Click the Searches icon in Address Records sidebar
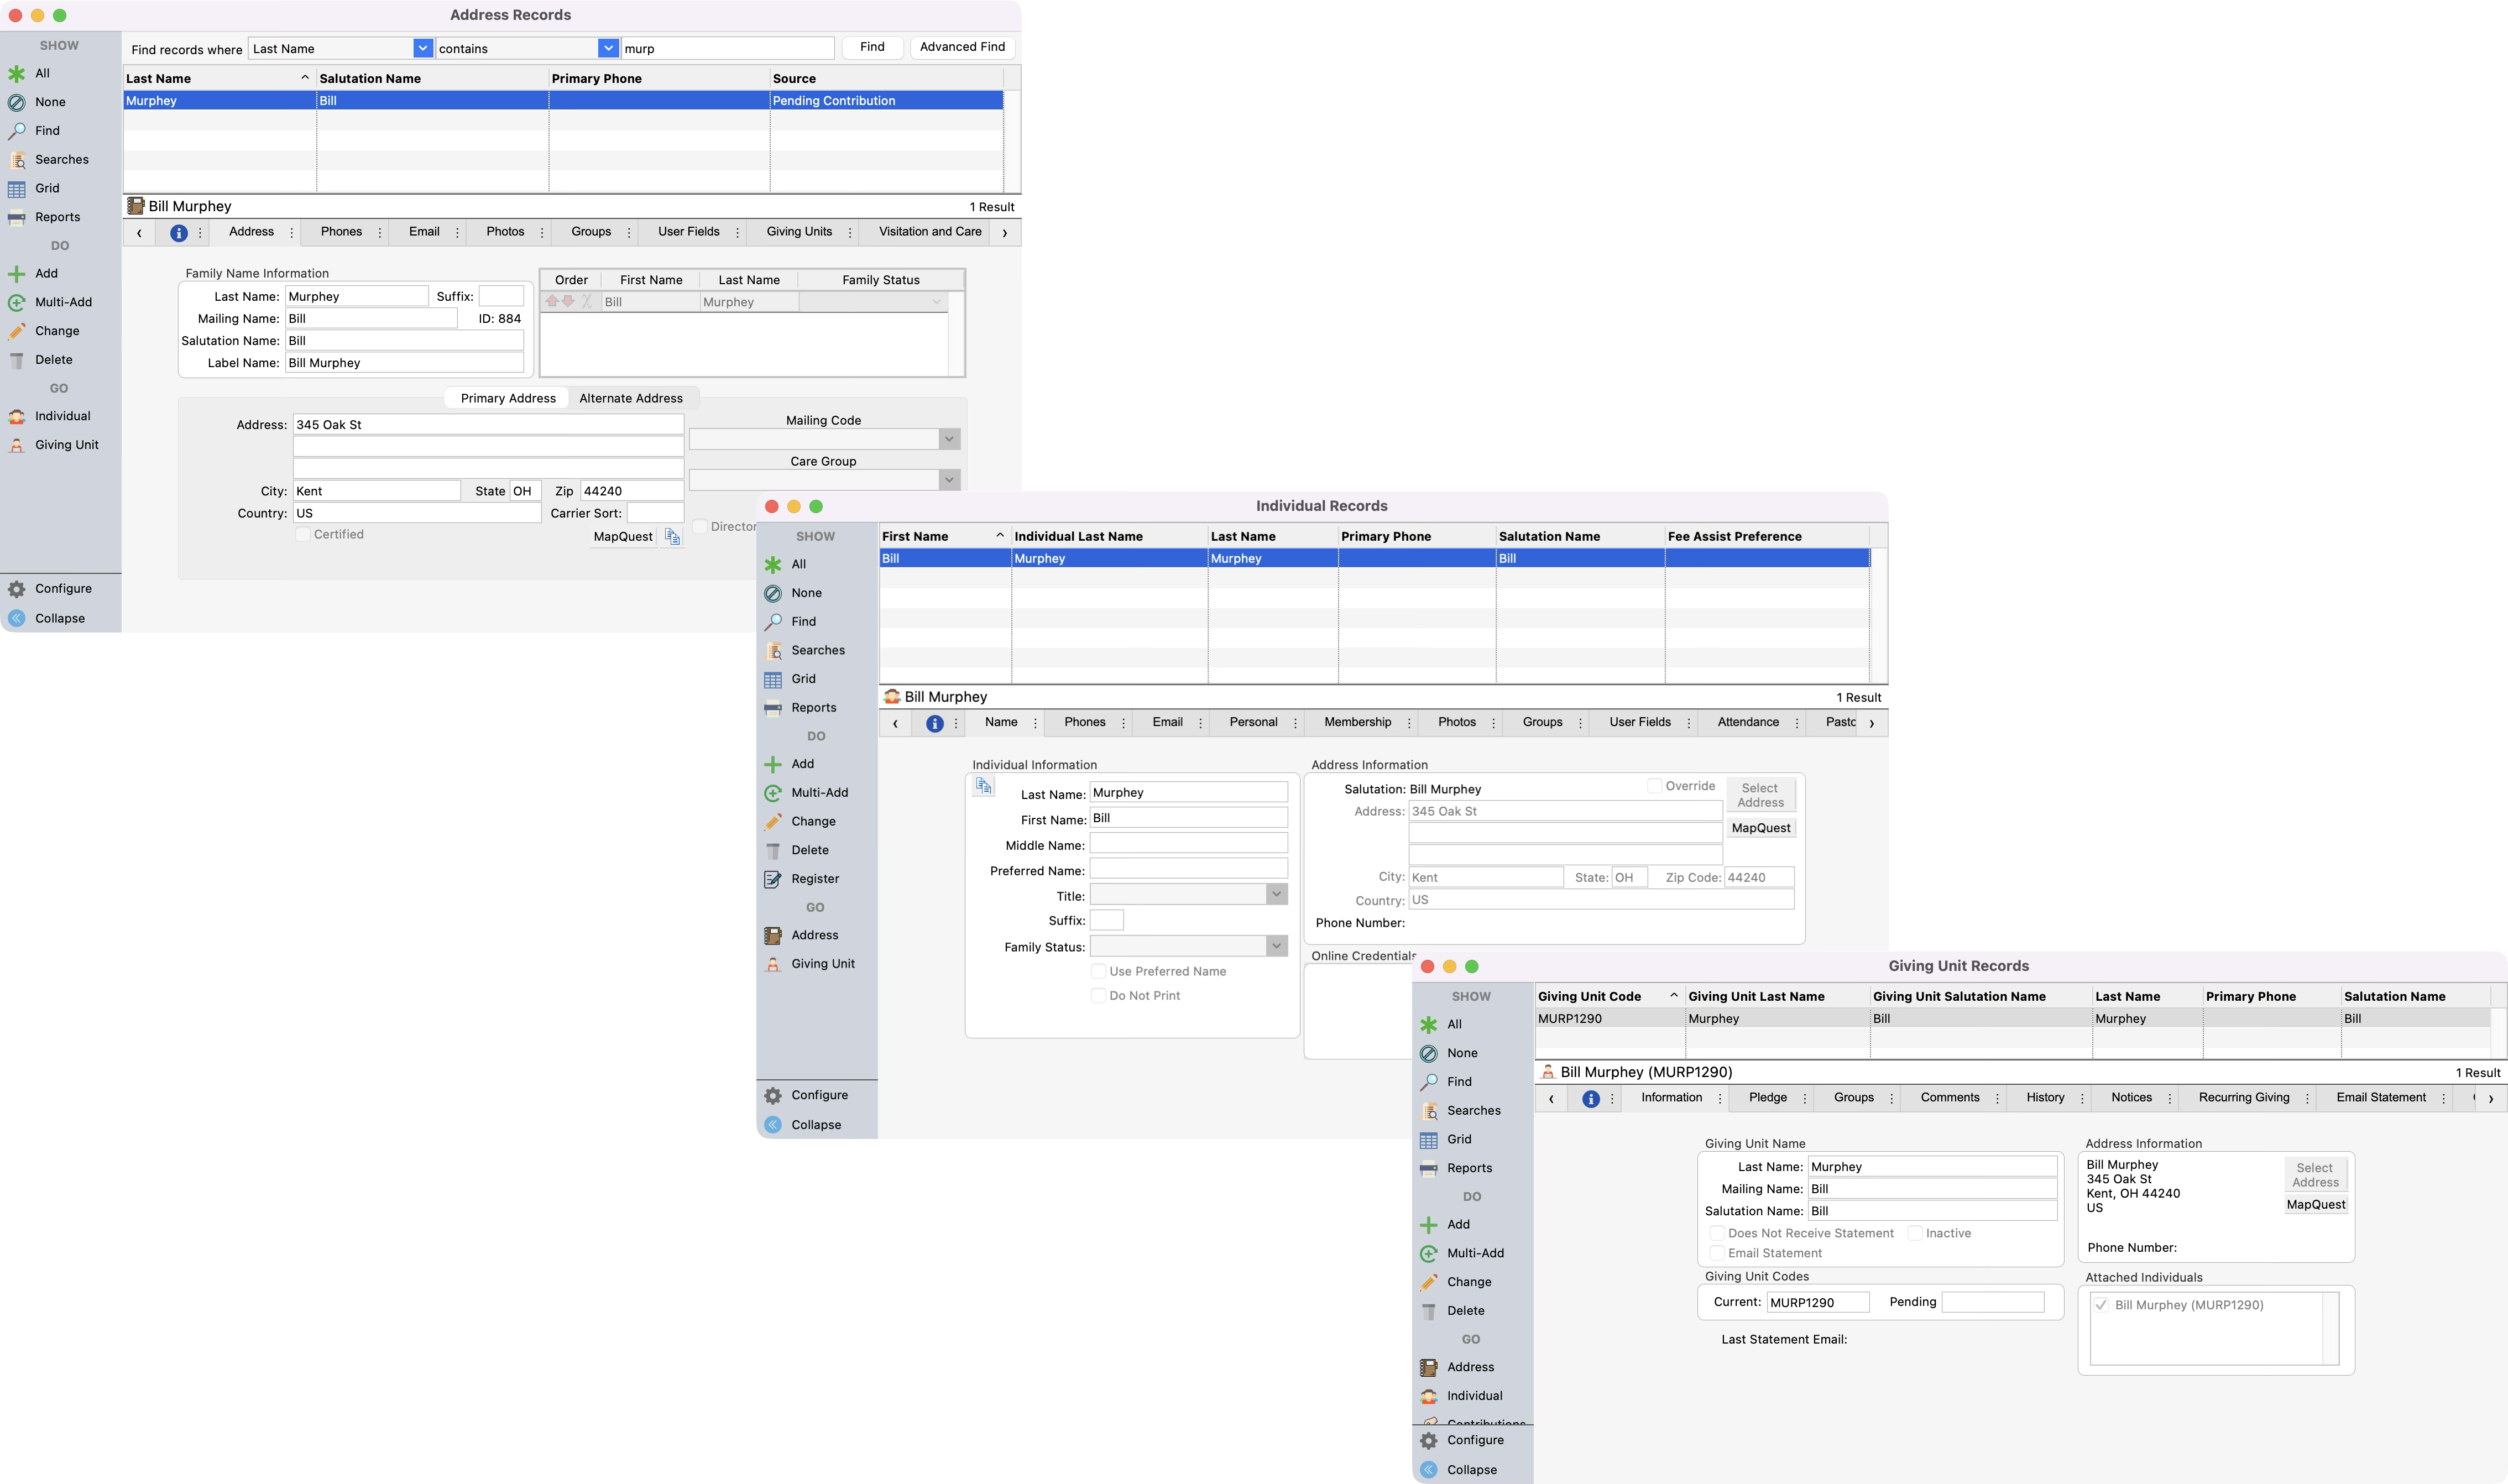Screen dimensions: 2508x1484 point(17,160)
